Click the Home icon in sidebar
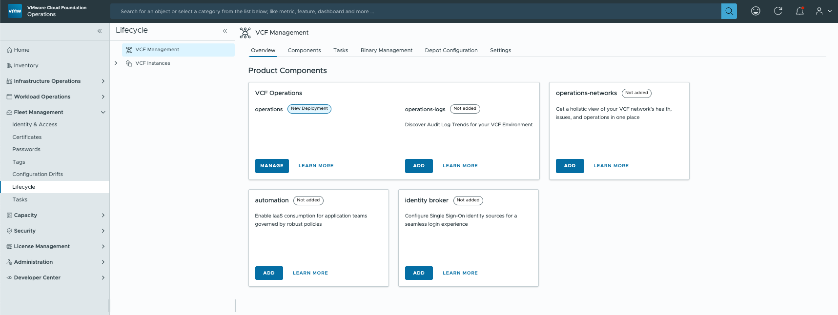 9,50
